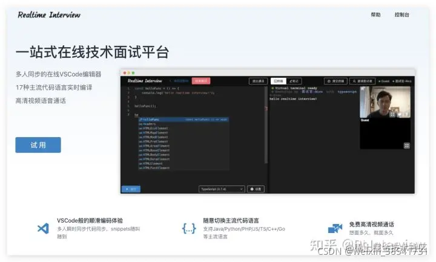Click the grid icon in the black video panel
The width and height of the screenshot is (436, 262).
click(406, 145)
